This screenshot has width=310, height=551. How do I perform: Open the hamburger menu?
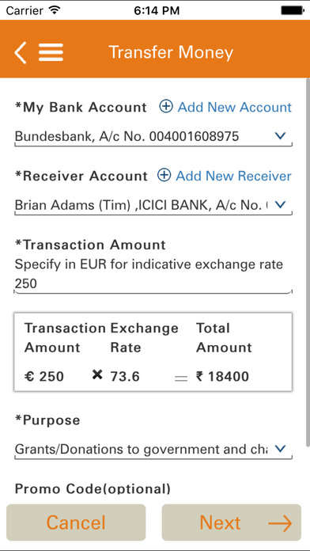tap(51, 52)
